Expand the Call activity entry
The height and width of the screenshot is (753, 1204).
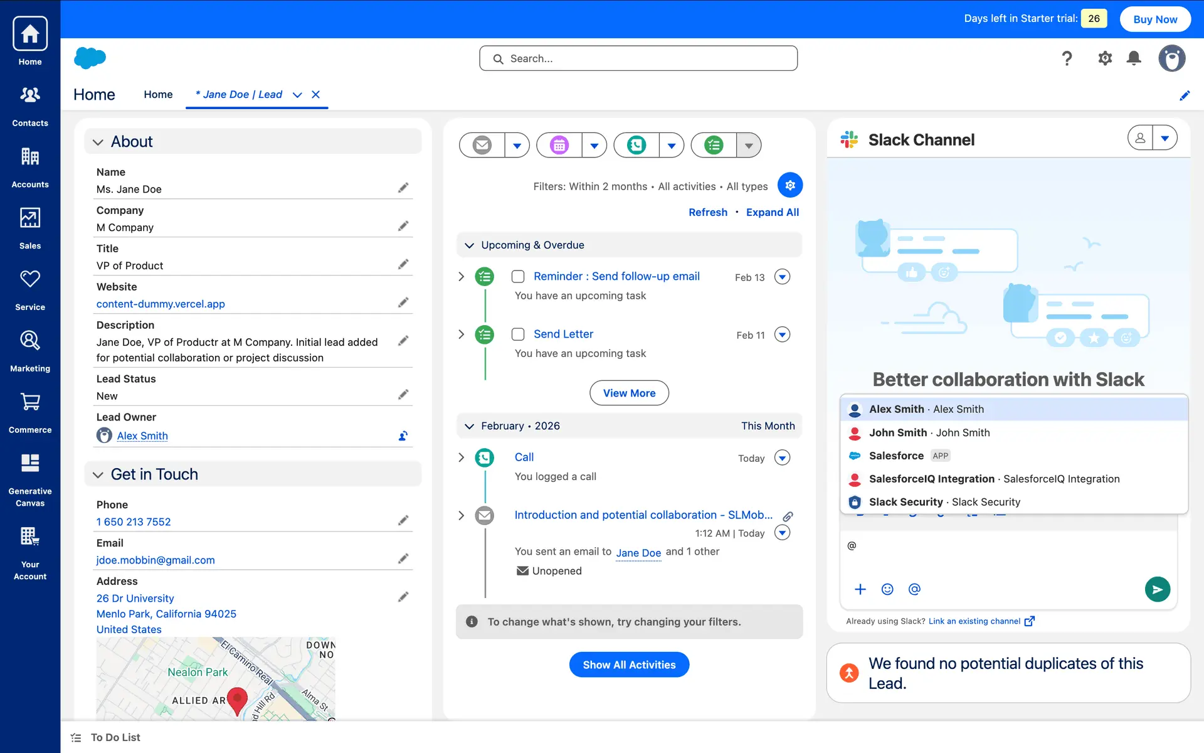(x=462, y=457)
